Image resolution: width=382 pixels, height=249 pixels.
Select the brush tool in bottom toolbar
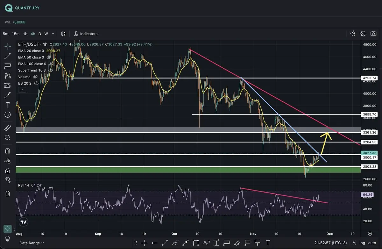click(175, 243)
